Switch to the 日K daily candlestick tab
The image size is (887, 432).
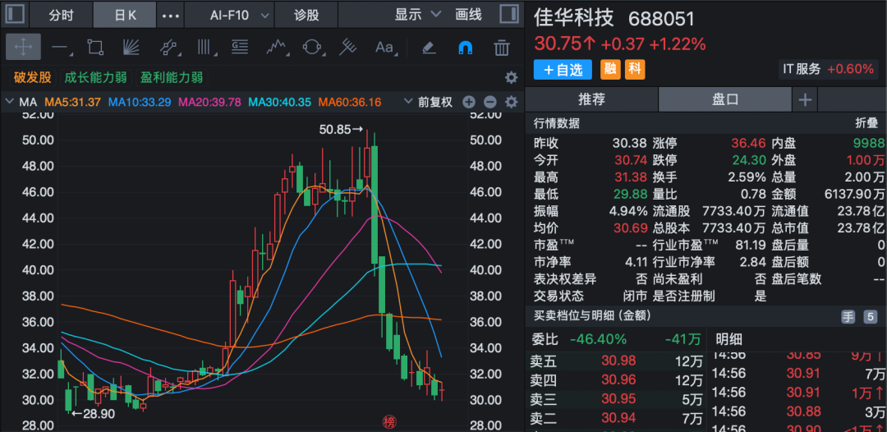point(125,16)
